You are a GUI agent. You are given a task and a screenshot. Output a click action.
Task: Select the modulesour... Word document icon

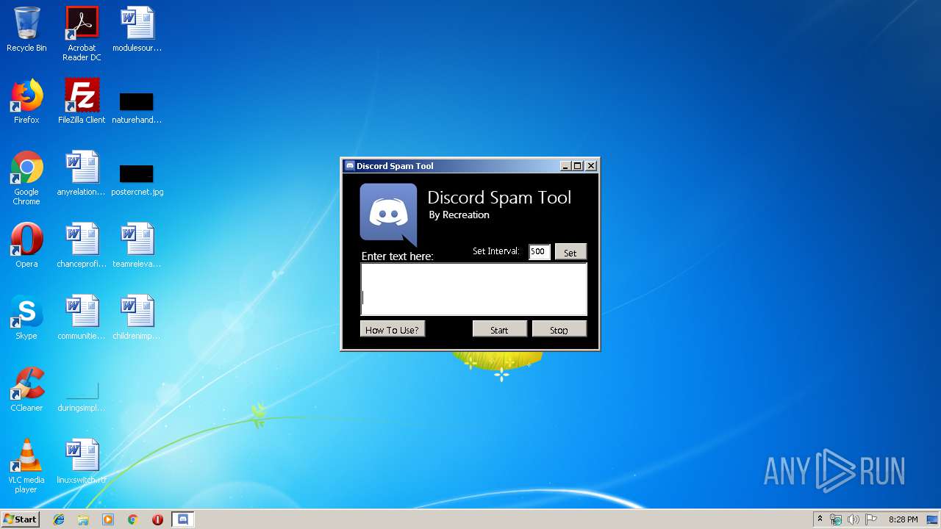point(137,29)
